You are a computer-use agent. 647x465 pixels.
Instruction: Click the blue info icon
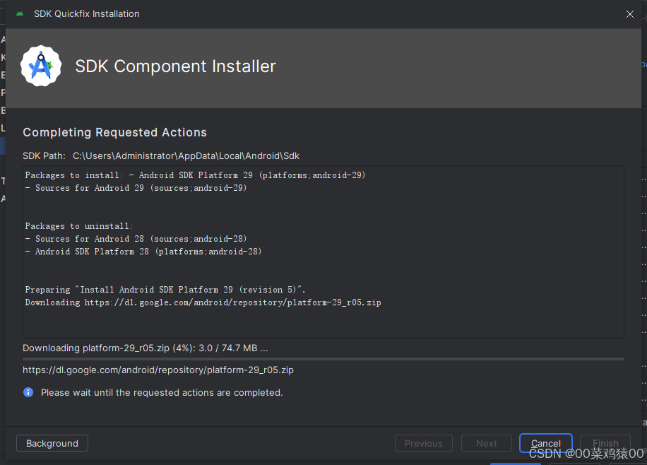click(x=28, y=392)
